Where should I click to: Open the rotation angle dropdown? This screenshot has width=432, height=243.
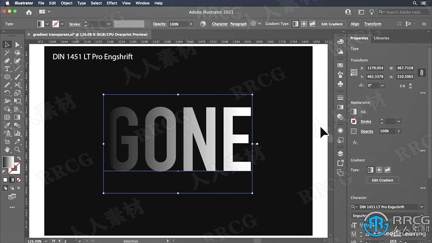(382, 86)
